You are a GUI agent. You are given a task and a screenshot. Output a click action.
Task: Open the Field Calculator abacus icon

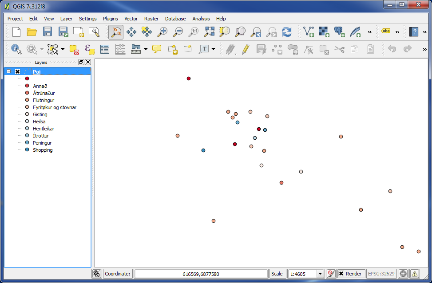(120, 49)
